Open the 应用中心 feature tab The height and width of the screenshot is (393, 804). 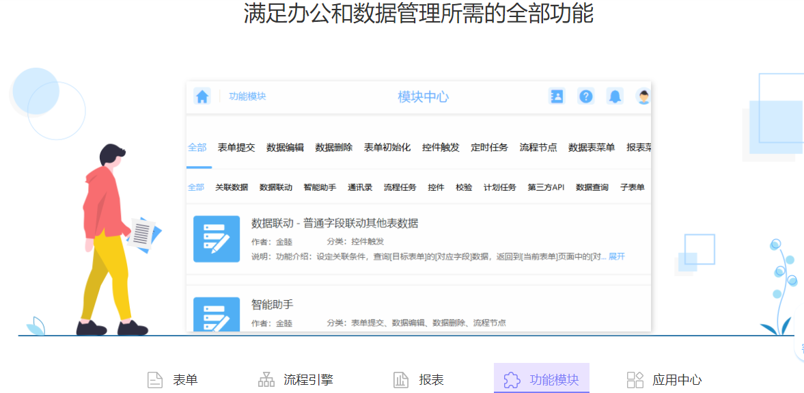664,380
